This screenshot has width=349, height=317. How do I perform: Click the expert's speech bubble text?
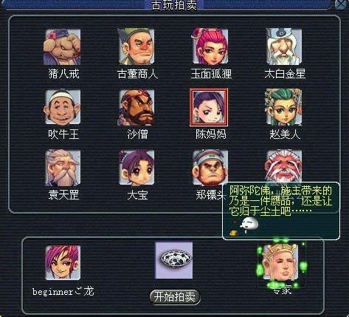tap(280, 201)
